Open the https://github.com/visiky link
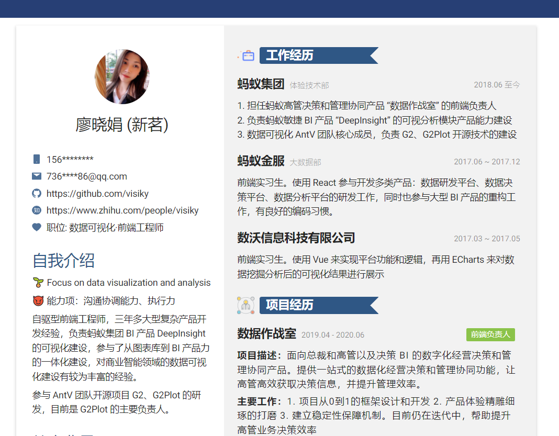Viewport: 559px width, 436px height. tap(97, 194)
